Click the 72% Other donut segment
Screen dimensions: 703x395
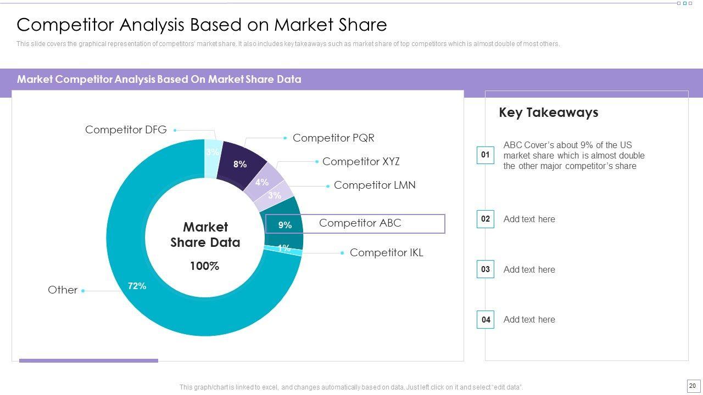(137, 285)
